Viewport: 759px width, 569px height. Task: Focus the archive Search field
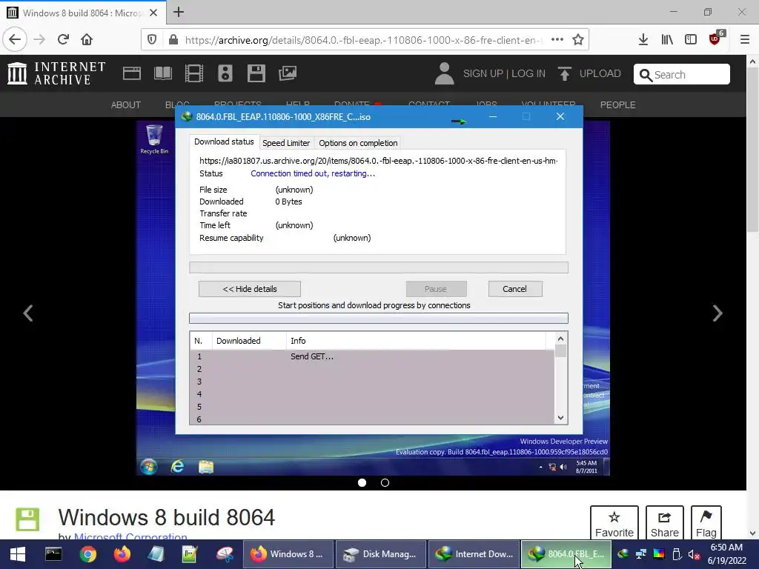point(682,75)
